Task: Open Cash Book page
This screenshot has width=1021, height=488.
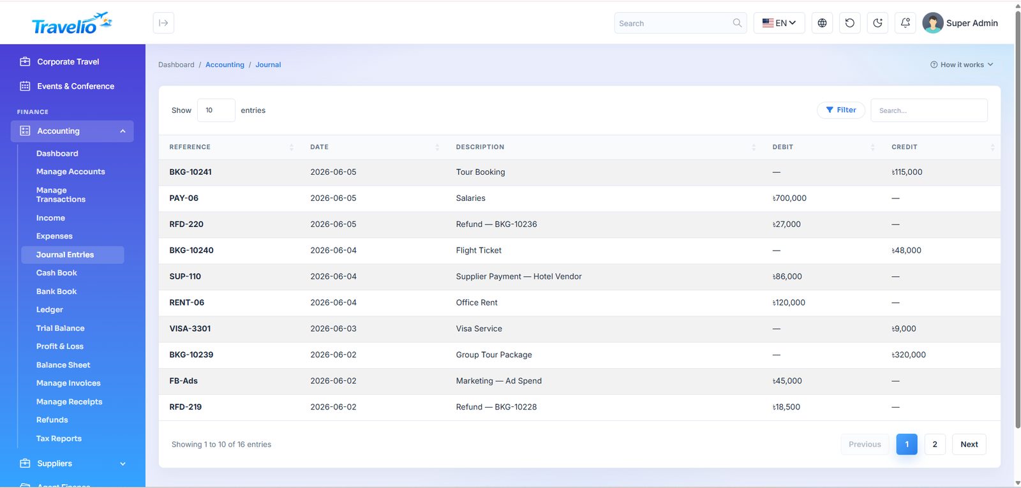Action: [x=57, y=272]
